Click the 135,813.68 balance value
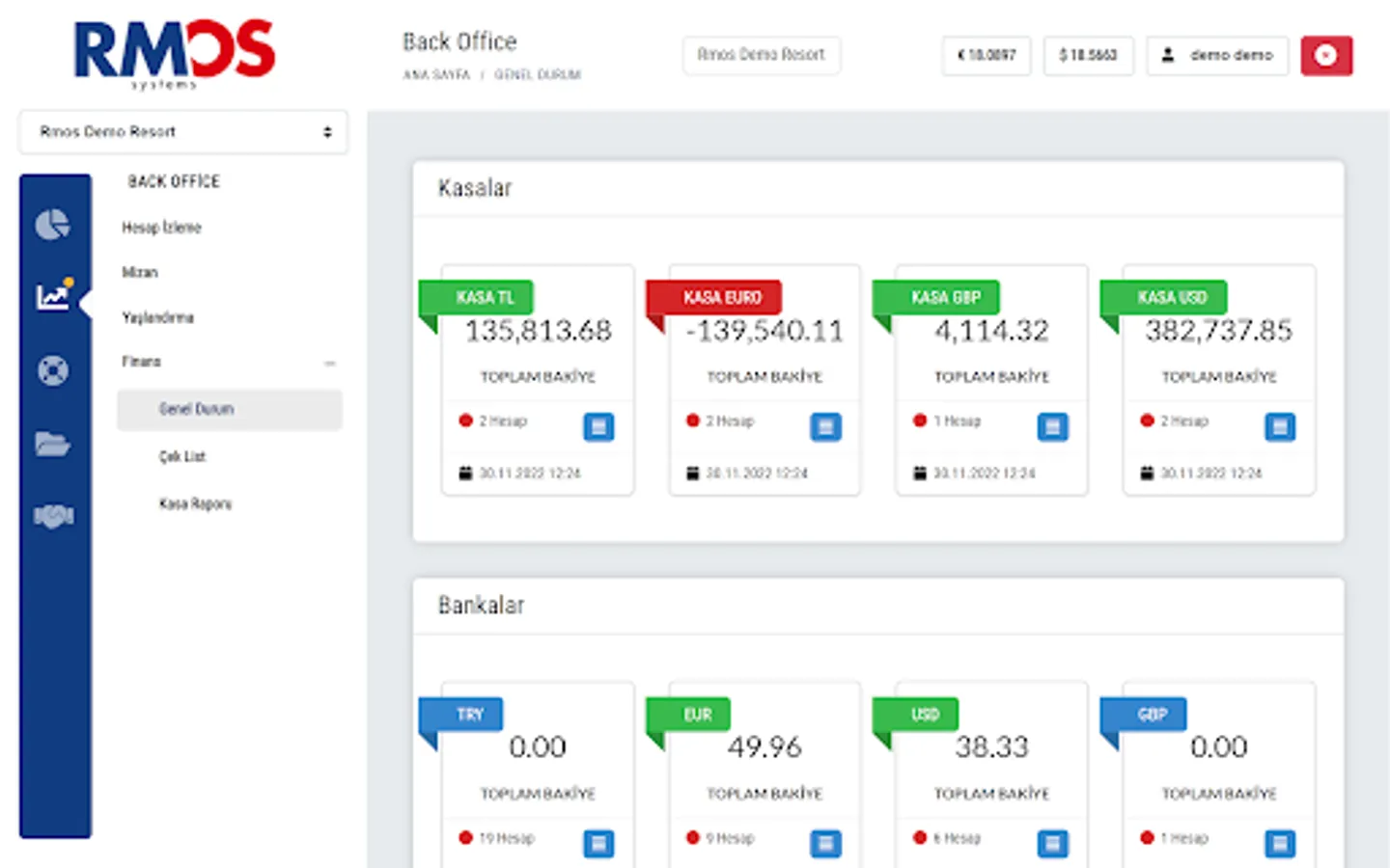 pos(538,331)
